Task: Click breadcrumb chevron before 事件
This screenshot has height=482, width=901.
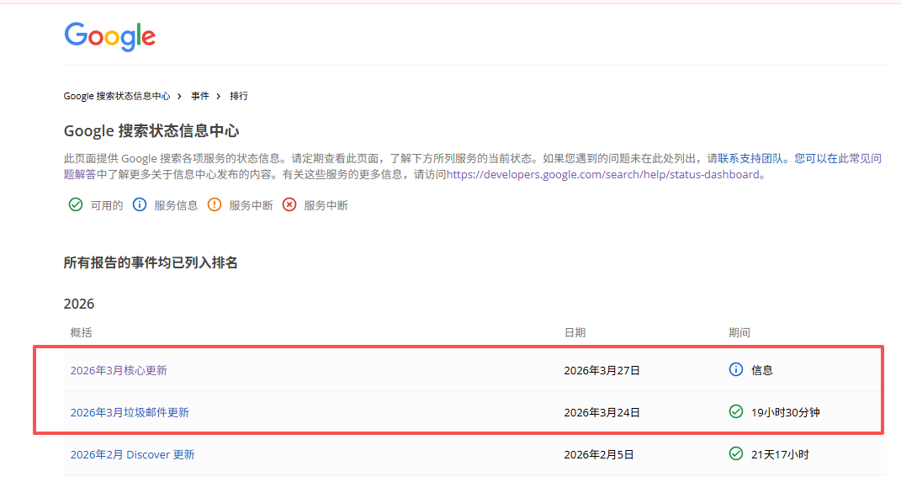Action: coord(180,96)
